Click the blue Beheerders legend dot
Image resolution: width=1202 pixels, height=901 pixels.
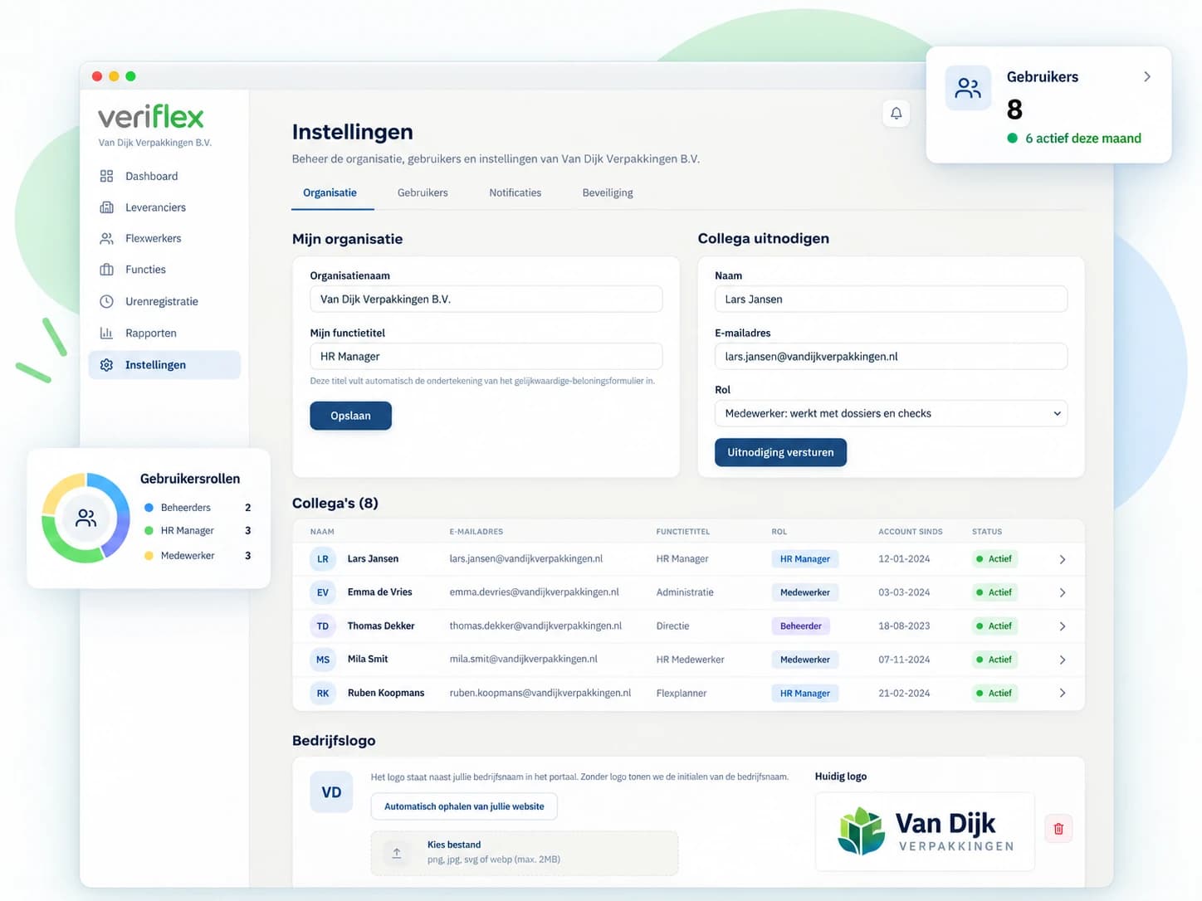(149, 508)
